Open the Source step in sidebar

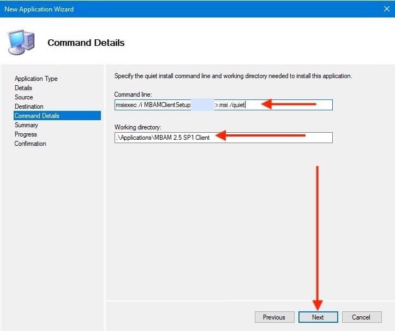(x=24, y=97)
